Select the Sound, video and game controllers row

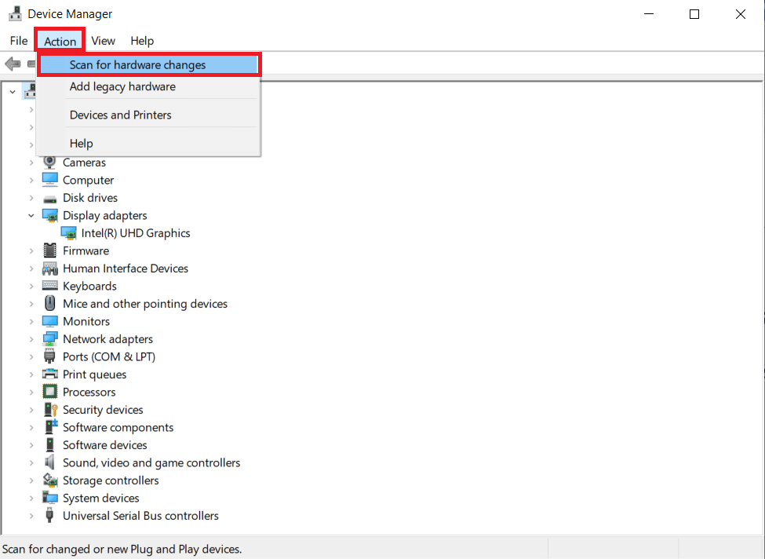coord(151,462)
